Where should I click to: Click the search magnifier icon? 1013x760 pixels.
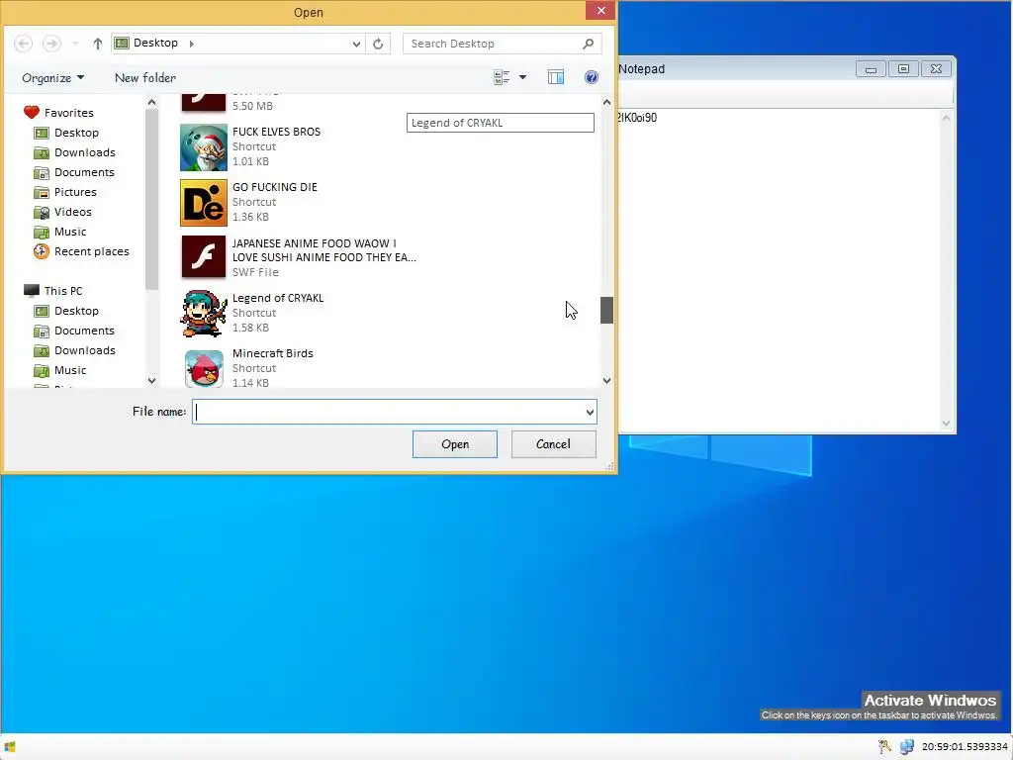click(x=588, y=44)
